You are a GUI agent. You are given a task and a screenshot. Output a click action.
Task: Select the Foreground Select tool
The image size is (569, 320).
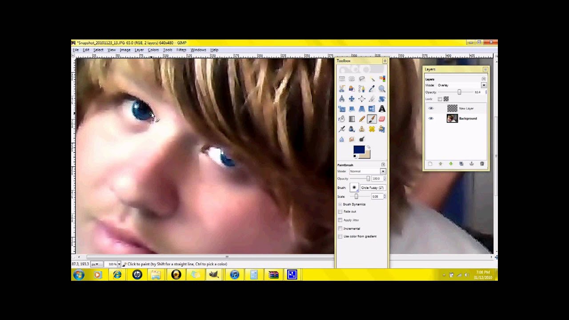point(352,89)
